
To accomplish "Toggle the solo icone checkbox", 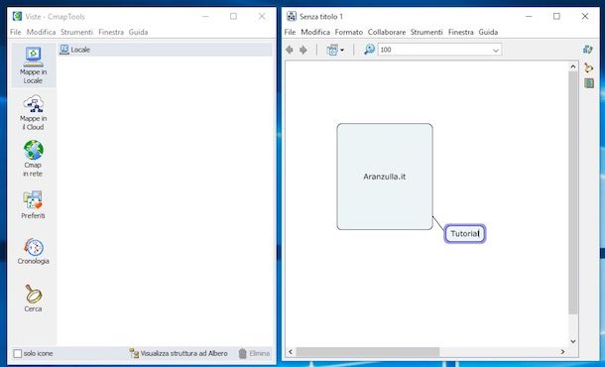I will (x=18, y=353).
